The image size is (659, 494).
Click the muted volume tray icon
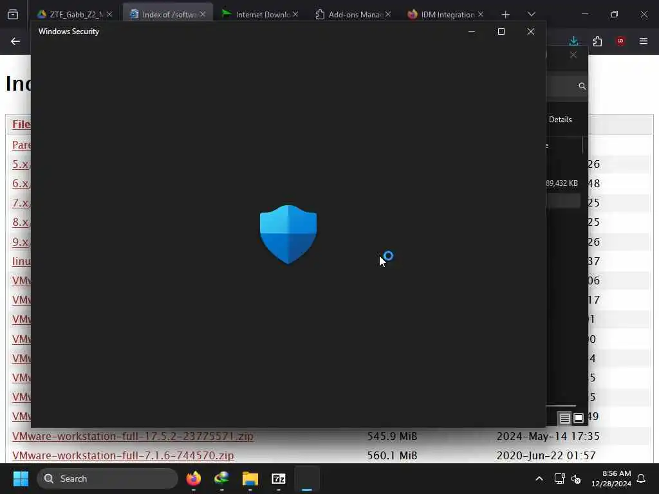coord(576,479)
